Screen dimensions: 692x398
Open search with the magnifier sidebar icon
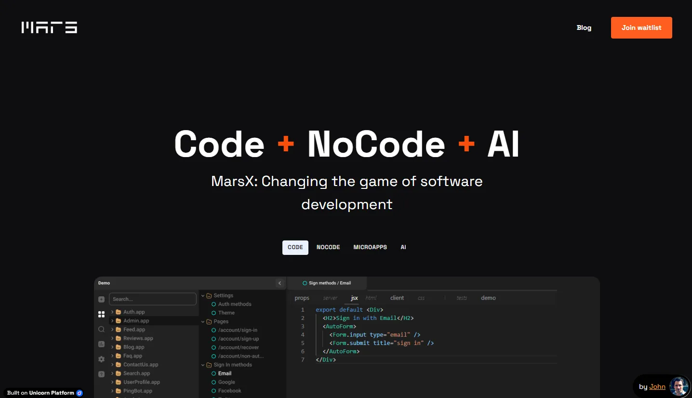click(101, 329)
